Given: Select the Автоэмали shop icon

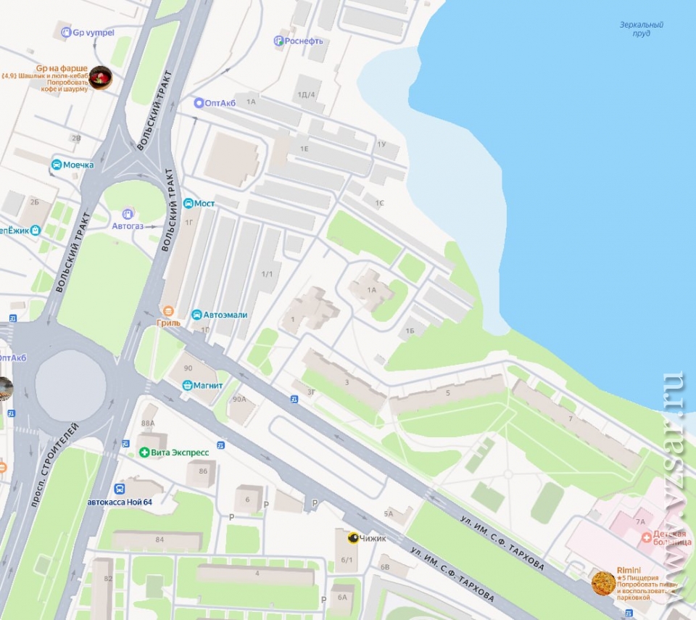Looking at the screenshot, I should [x=196, y=315].
